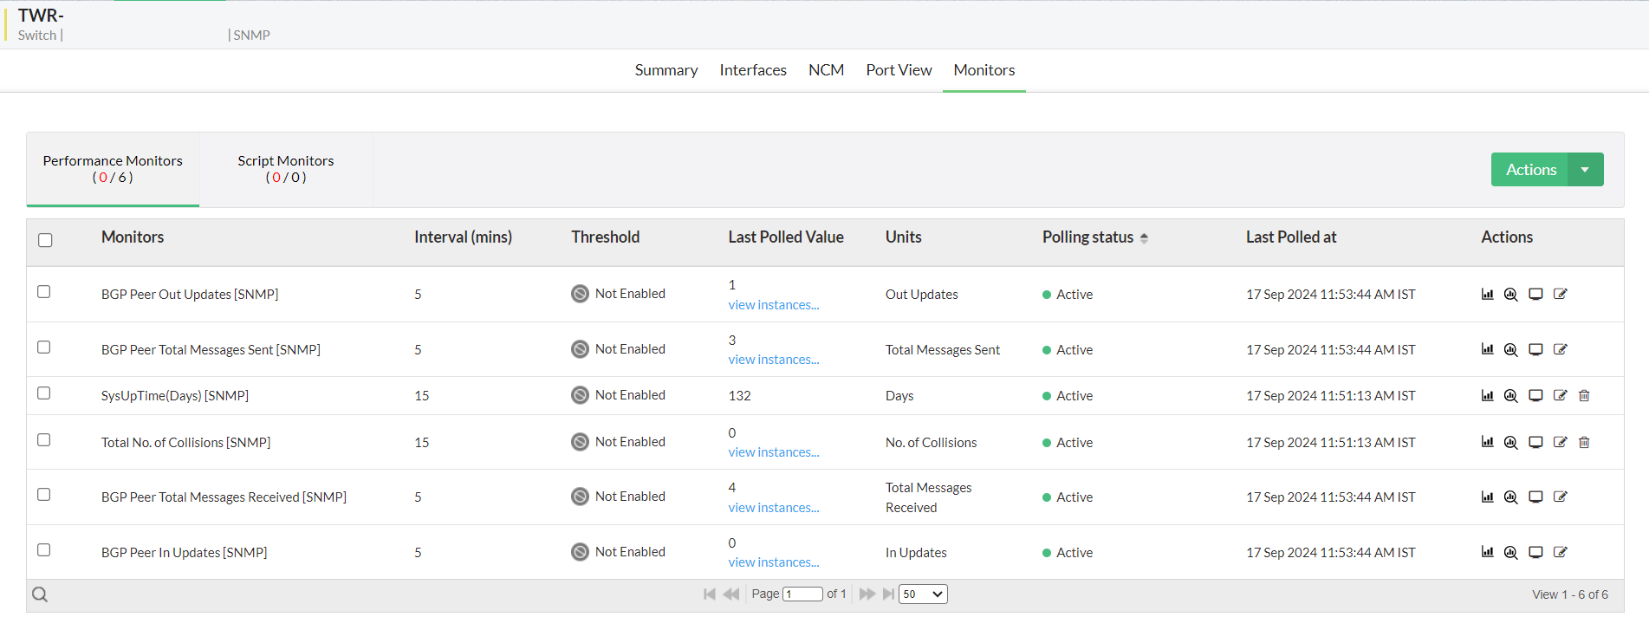Expand the Actions dropdown arrow

tap(1585, 170)
